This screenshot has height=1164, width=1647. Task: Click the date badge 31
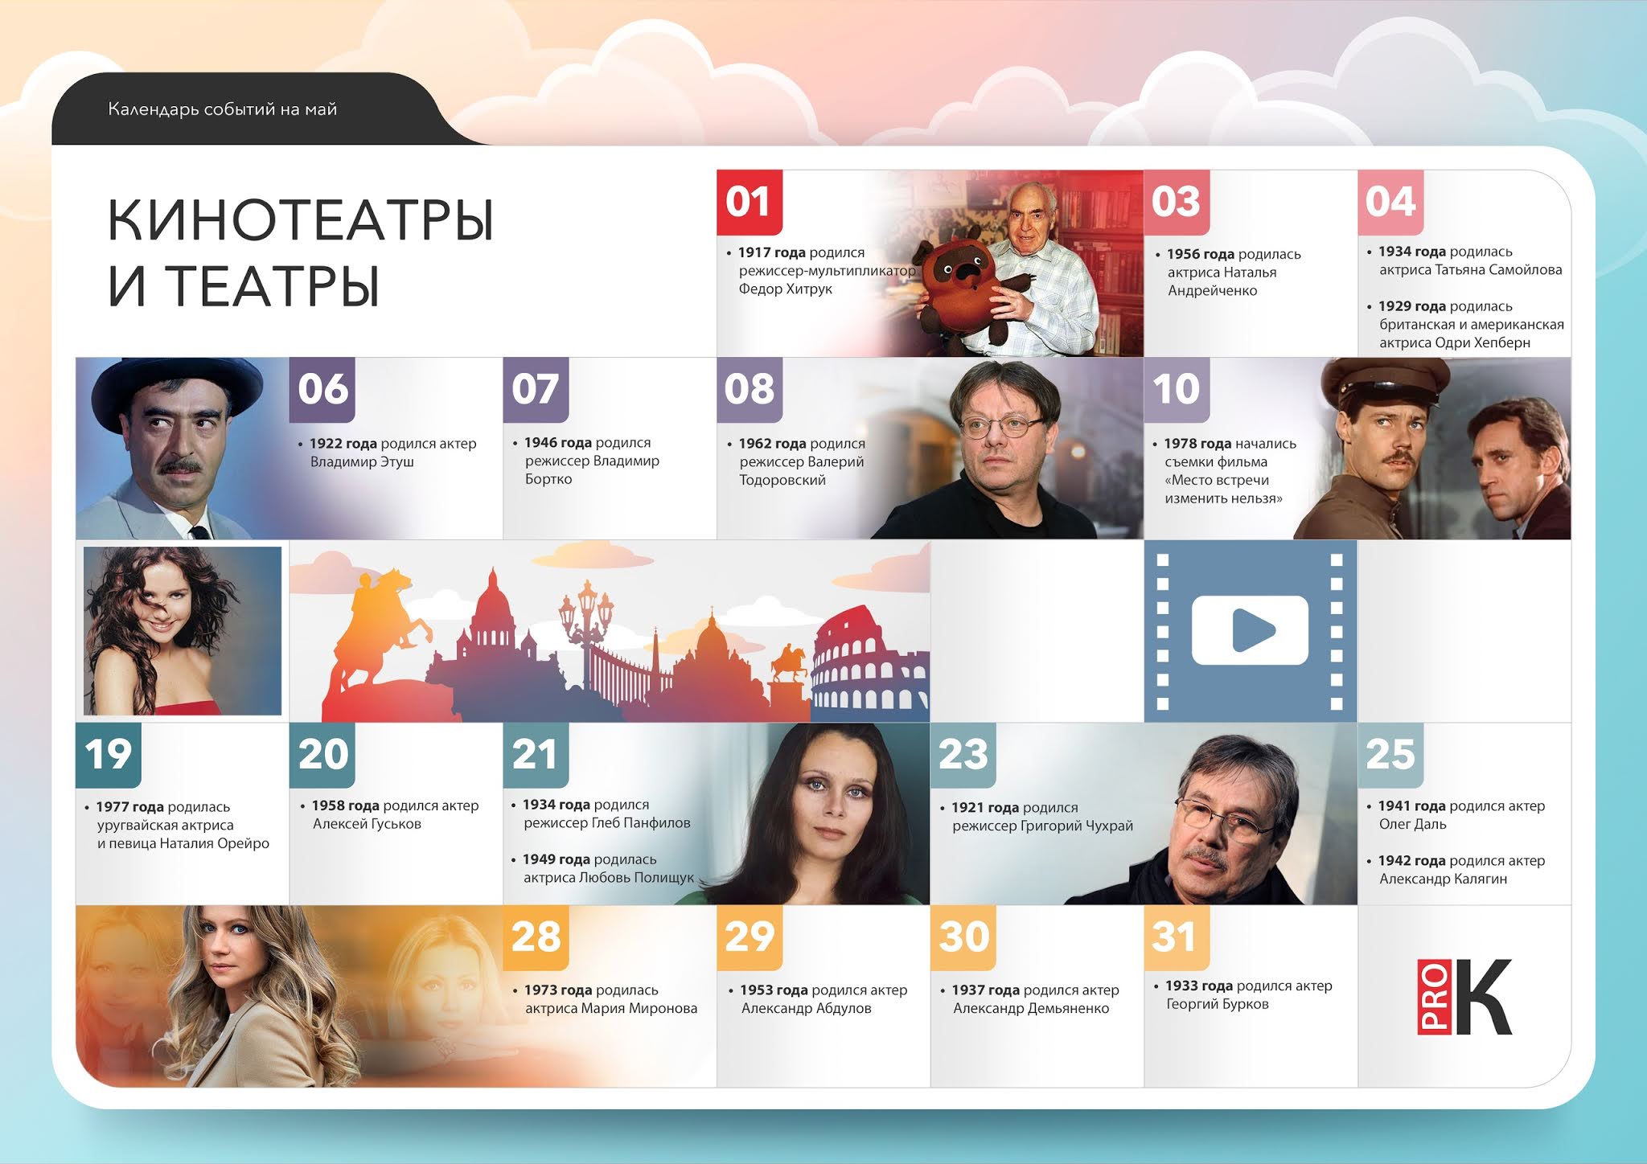pyautogui.click(x=1176, y=937)
